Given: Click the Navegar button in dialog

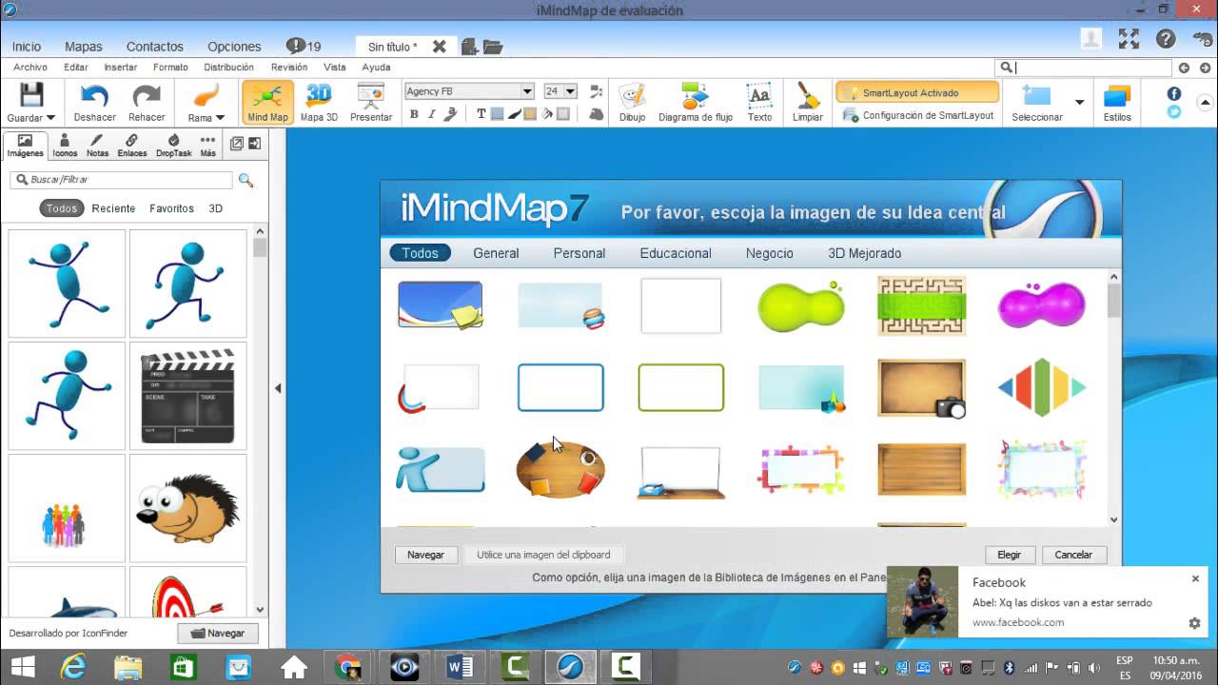Looking at the screenshot, I should (x=425, y=555).
